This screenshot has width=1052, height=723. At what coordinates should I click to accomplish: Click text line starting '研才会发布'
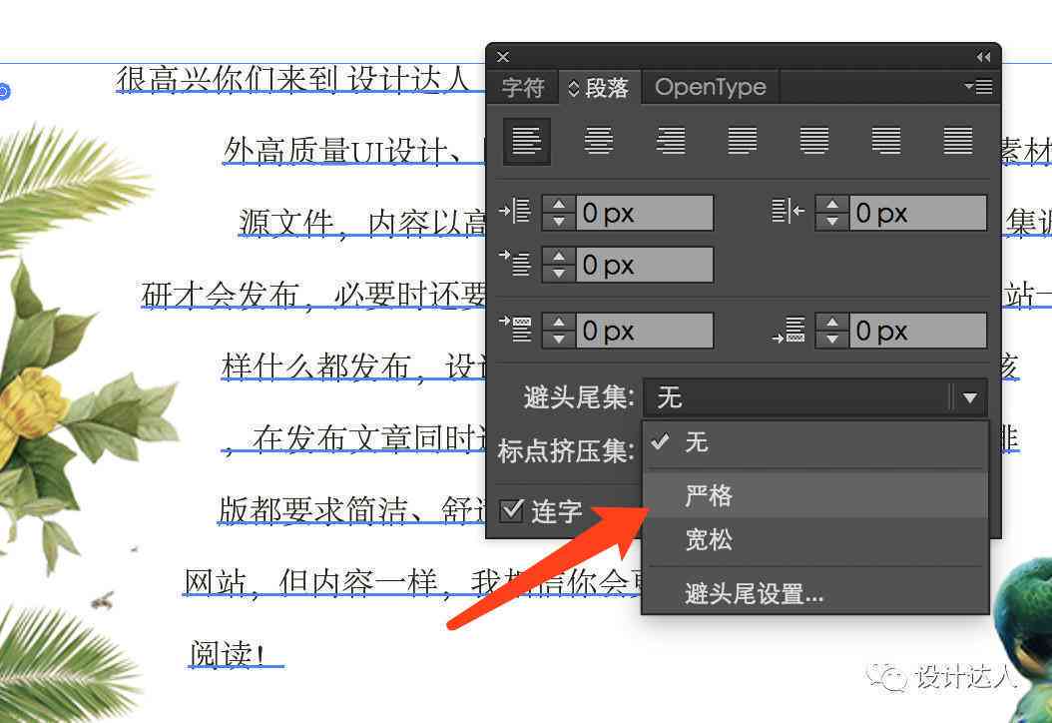[x=313, y=294]
